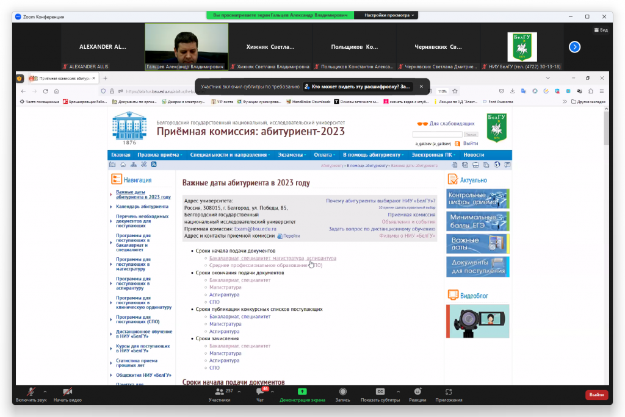
Task: Open Электронная ПК menu
Action: 433,155
